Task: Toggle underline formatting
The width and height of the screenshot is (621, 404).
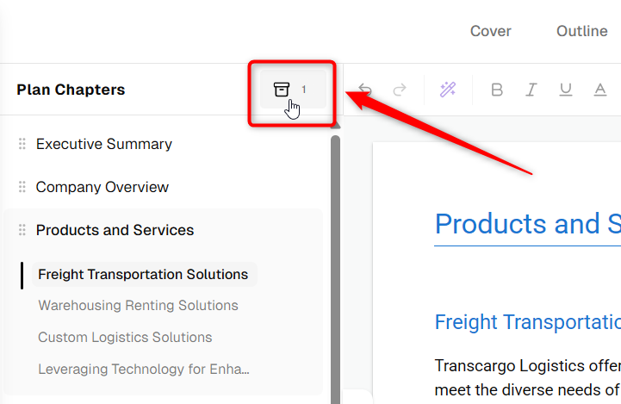Action: pos(566,90)
